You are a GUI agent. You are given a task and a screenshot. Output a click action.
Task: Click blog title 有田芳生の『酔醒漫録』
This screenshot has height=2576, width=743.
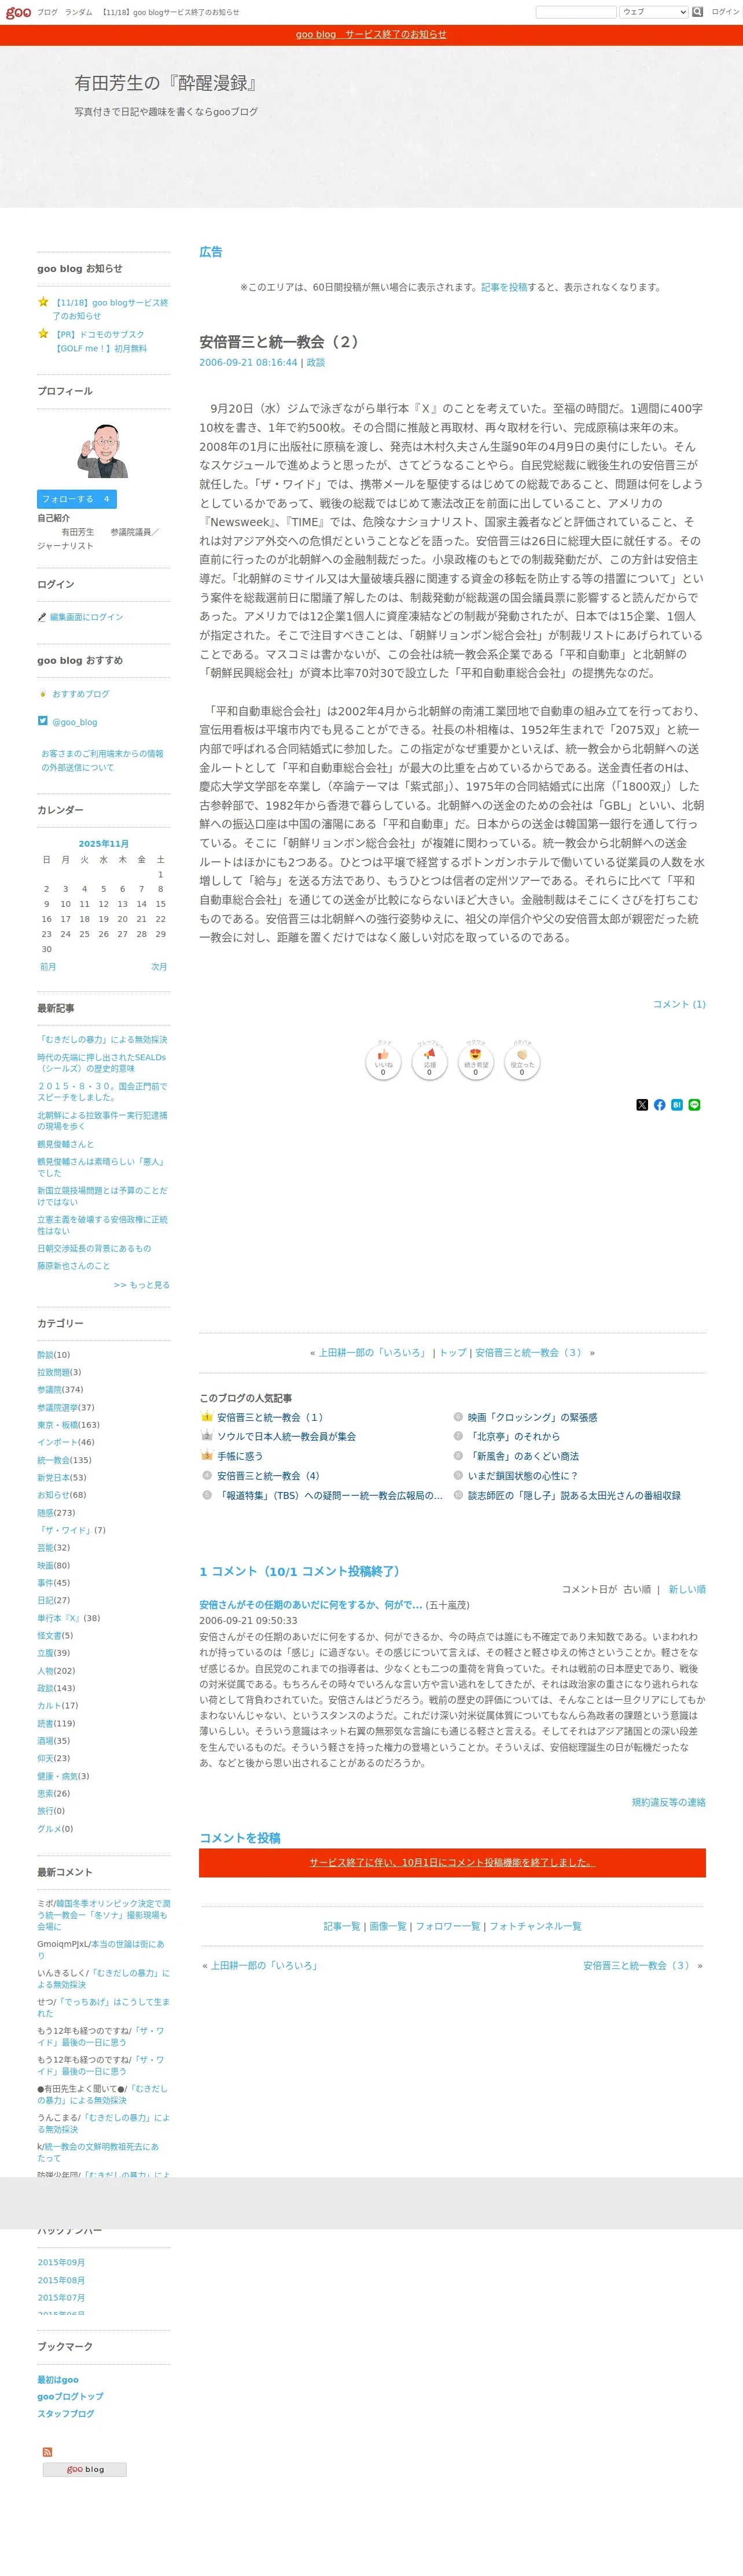[x=166, y=83]
